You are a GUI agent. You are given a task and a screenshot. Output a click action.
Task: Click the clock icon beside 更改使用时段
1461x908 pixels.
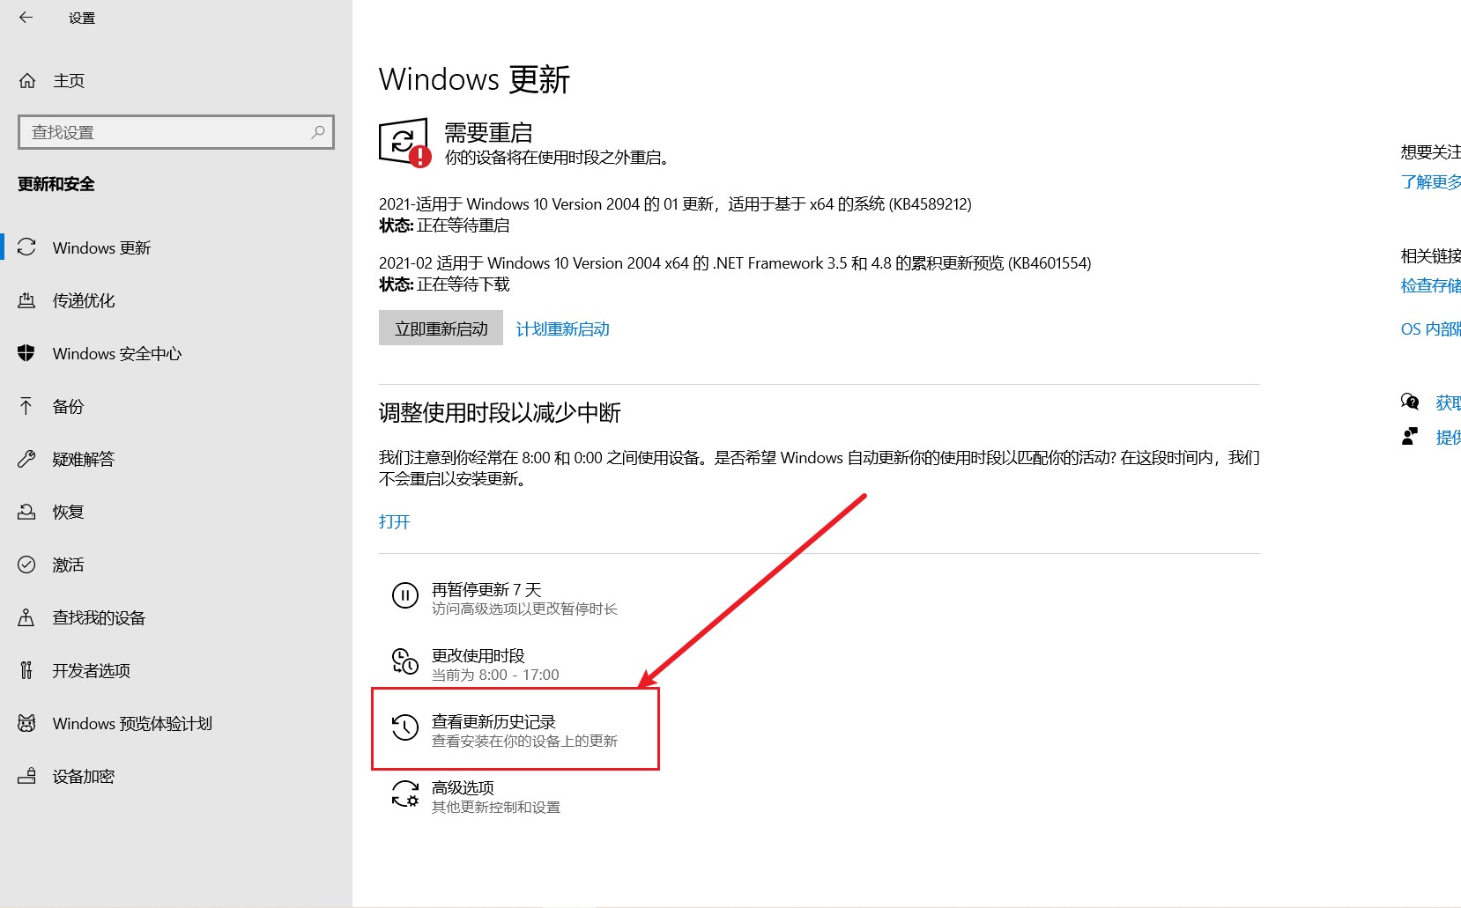(x=404, y=661)
